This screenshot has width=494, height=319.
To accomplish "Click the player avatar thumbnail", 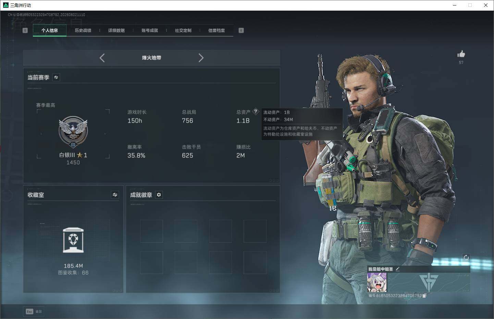I will tap(377, 282).
